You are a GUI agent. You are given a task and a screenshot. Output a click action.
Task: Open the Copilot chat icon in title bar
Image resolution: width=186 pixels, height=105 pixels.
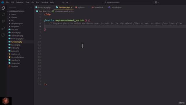[x=156, y=2]
